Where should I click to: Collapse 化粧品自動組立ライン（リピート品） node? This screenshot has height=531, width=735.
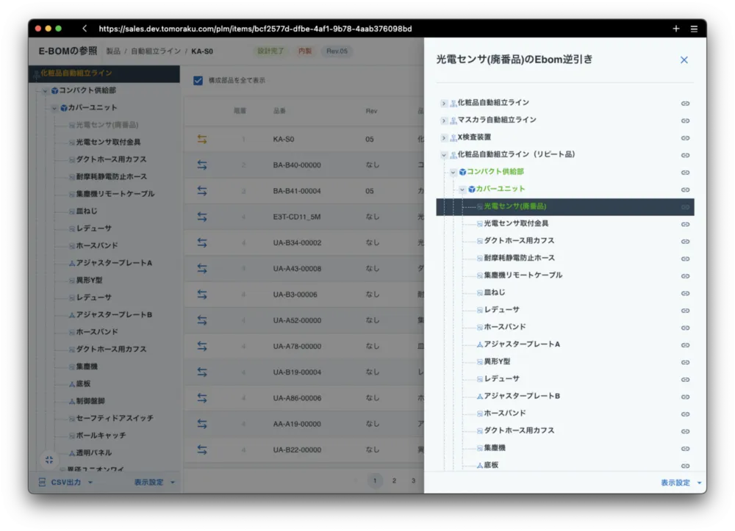point(443,155)
